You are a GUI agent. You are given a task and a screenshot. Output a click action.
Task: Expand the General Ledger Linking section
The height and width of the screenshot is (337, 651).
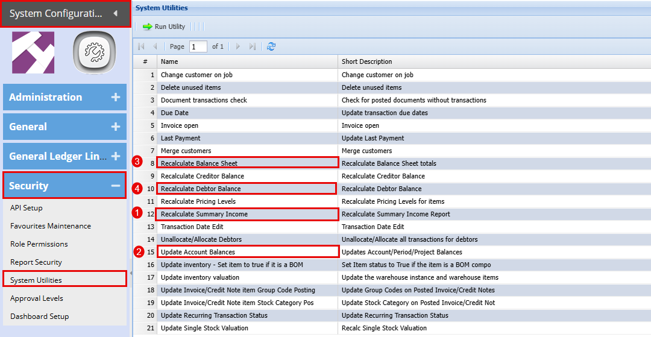point(116,156)
